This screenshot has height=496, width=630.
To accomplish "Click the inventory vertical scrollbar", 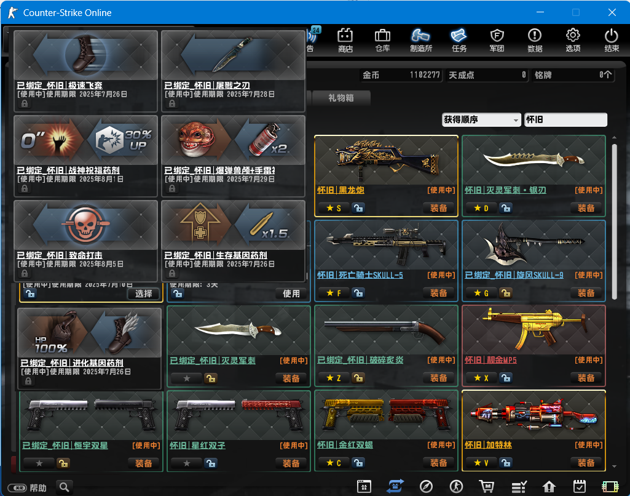I will click(614, 222).
